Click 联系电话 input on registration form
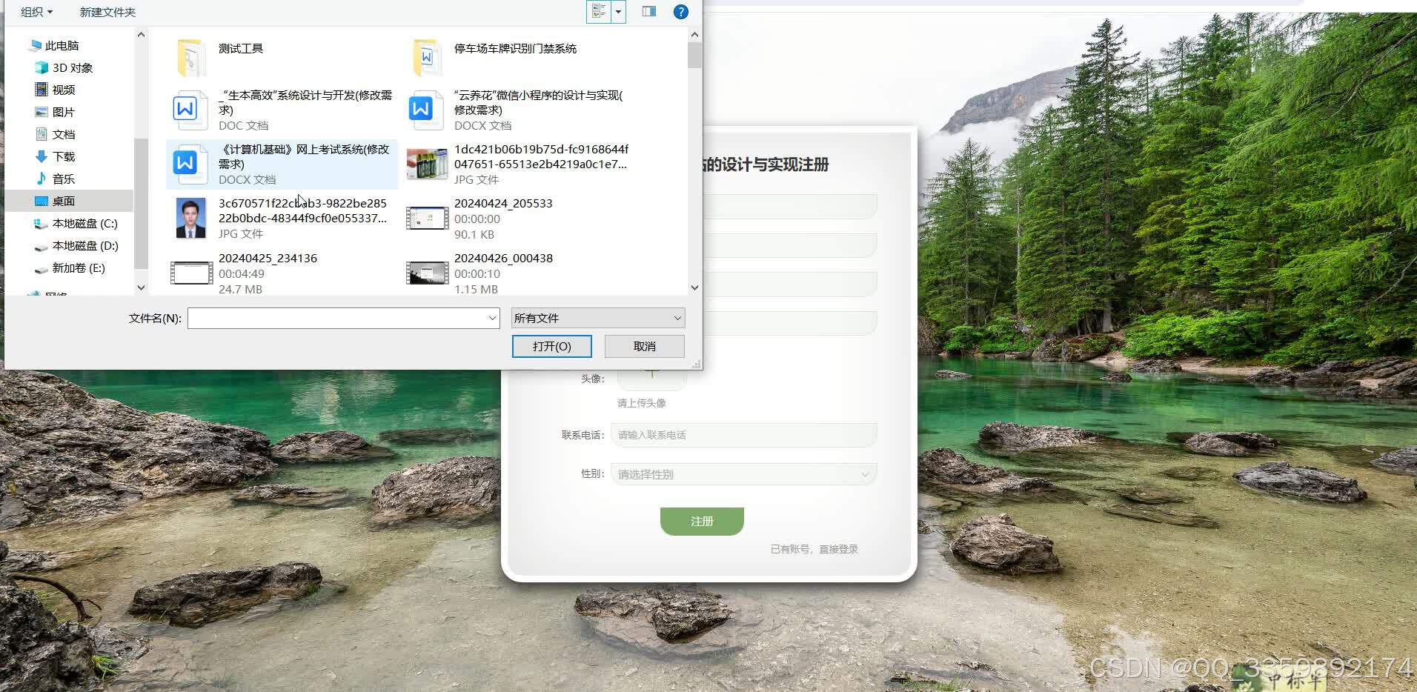Image resolution: width=1417 pixels, height=692 pixels. click(x=744, y=435)
